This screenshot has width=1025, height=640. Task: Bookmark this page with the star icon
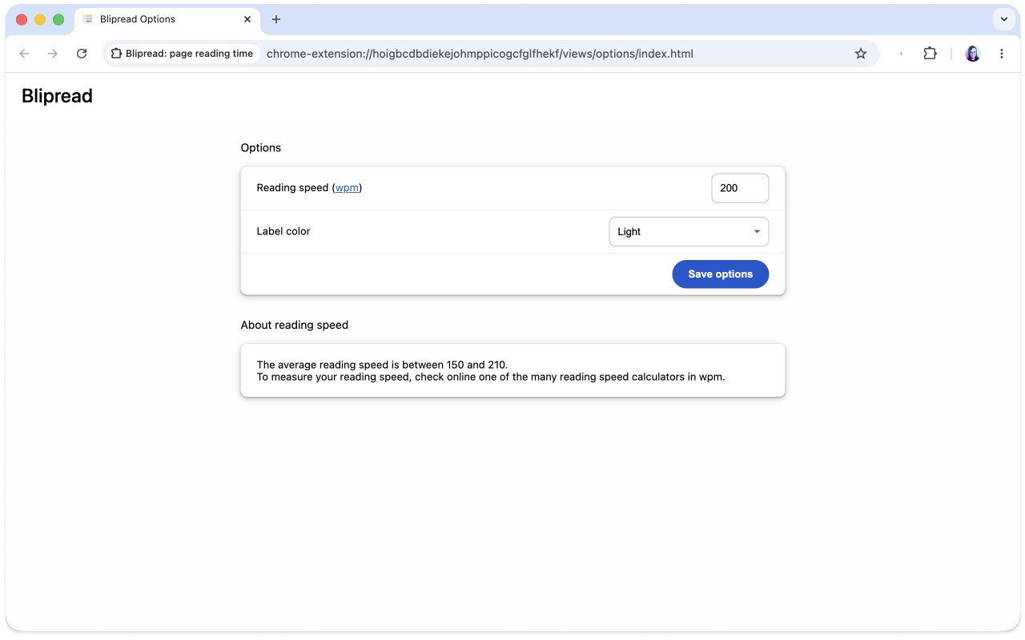tap(861, 54)
